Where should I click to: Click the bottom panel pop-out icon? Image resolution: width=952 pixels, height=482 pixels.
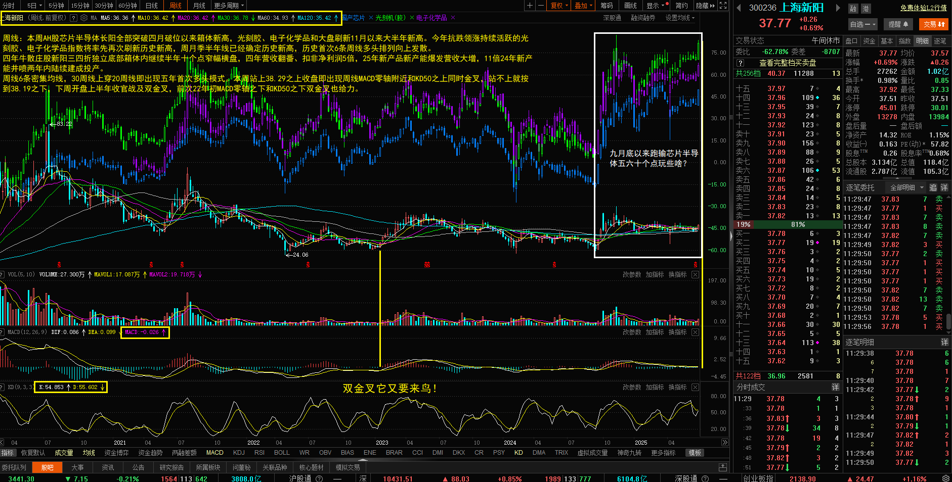tap(723, 467)
